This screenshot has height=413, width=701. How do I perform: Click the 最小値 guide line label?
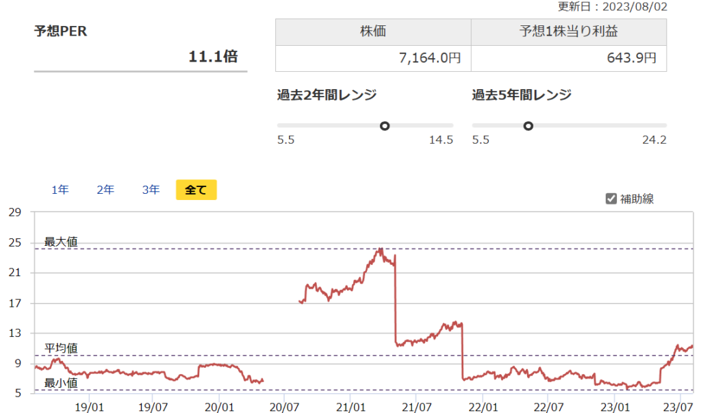tap(61, 383)
